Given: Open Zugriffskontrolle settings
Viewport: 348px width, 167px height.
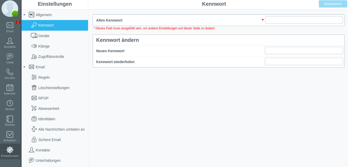Looking at the screenshot, I should tap(51, 57).
